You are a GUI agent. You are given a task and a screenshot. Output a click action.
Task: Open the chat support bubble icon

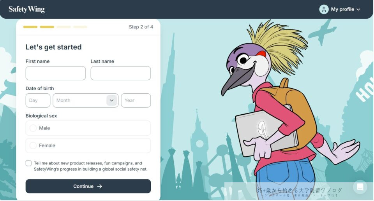click(x=360, y=187)
